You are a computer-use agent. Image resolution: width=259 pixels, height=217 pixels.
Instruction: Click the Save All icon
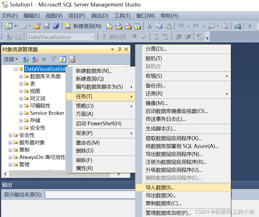point(56,26)
